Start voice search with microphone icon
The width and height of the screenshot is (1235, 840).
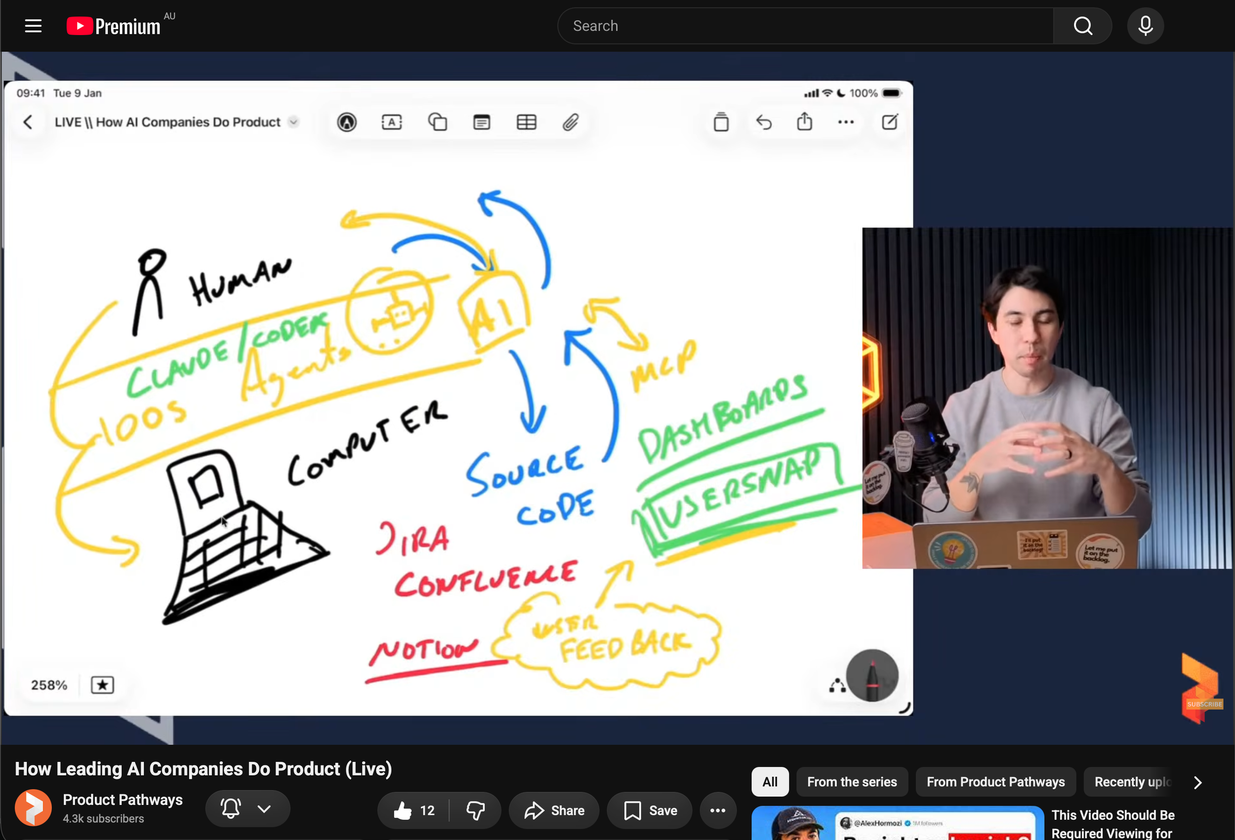pos(1145,26)
